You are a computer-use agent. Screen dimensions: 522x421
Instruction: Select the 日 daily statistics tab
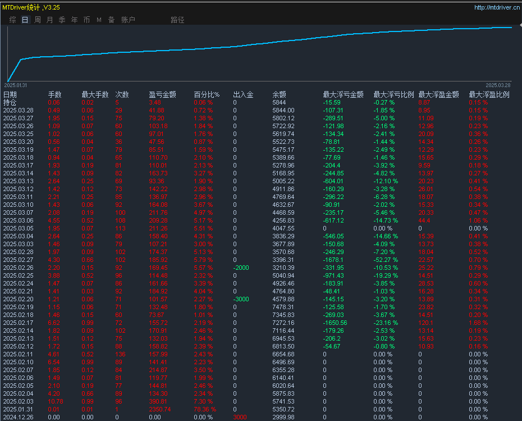pyautogui.click(x=25, y=20)
